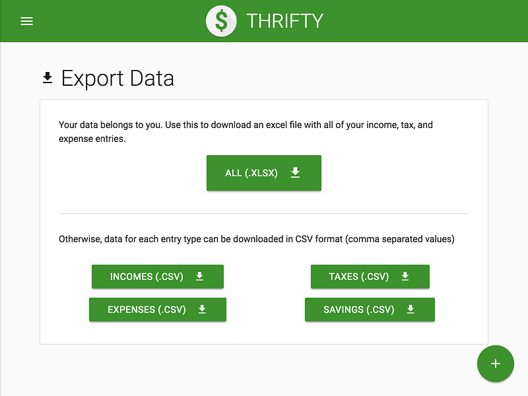Click the green header bar logo area
Image resolution: width=528 pixels, height=396 pixels.
click(221, 20)
